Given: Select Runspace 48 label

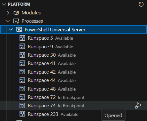Looking at the screenshot, I should coord(42,89).
